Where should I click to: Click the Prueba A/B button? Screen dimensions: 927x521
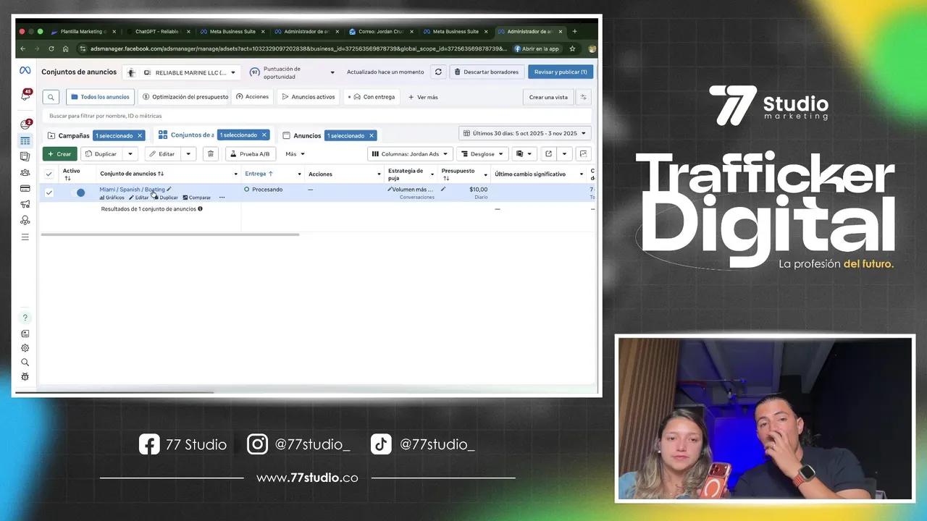(250, 153)
